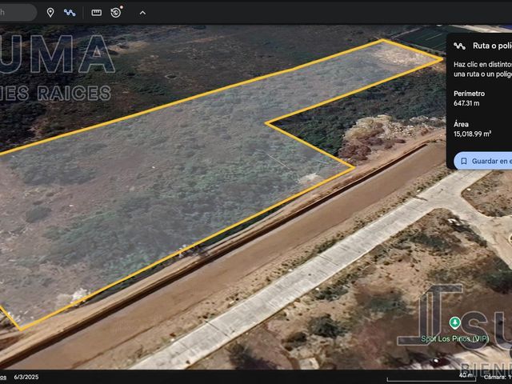The width and height of the screenshot is (512, 384).
Task: Collapse the toolbar with the up chevron
Action: point(142,13)
